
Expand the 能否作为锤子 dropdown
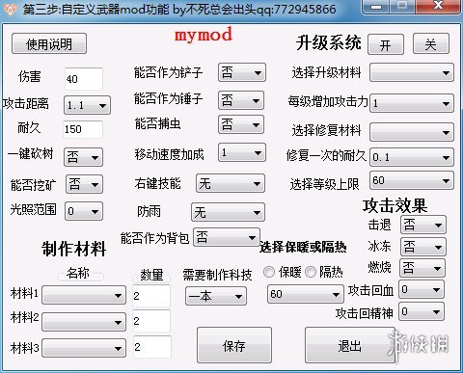point(241,100)
